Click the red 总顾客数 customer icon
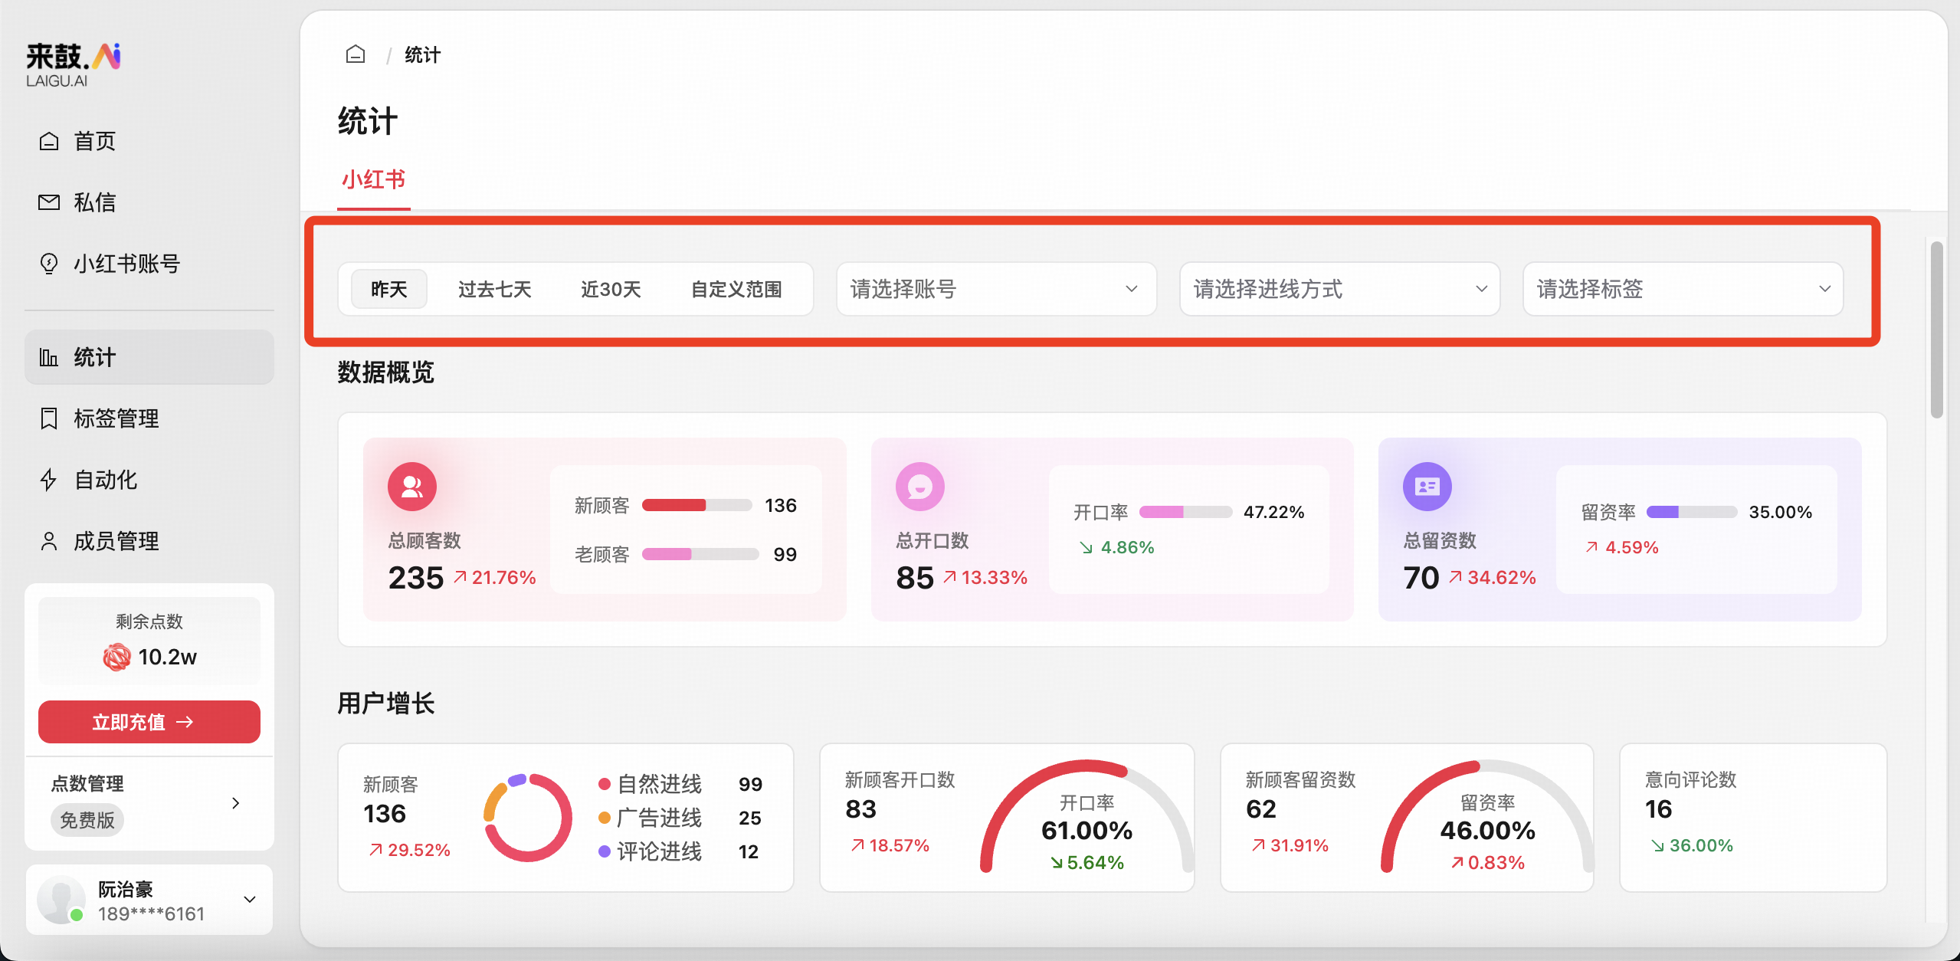This screenshot has width=1960, height=961. [x=411, y=487]
